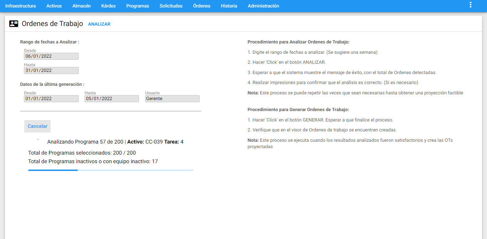Click the Ordenes de Trabajo card icon

coord(14,24)
